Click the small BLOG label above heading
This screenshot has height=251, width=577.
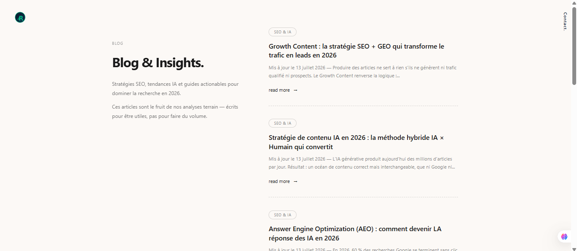click(118, 44)
